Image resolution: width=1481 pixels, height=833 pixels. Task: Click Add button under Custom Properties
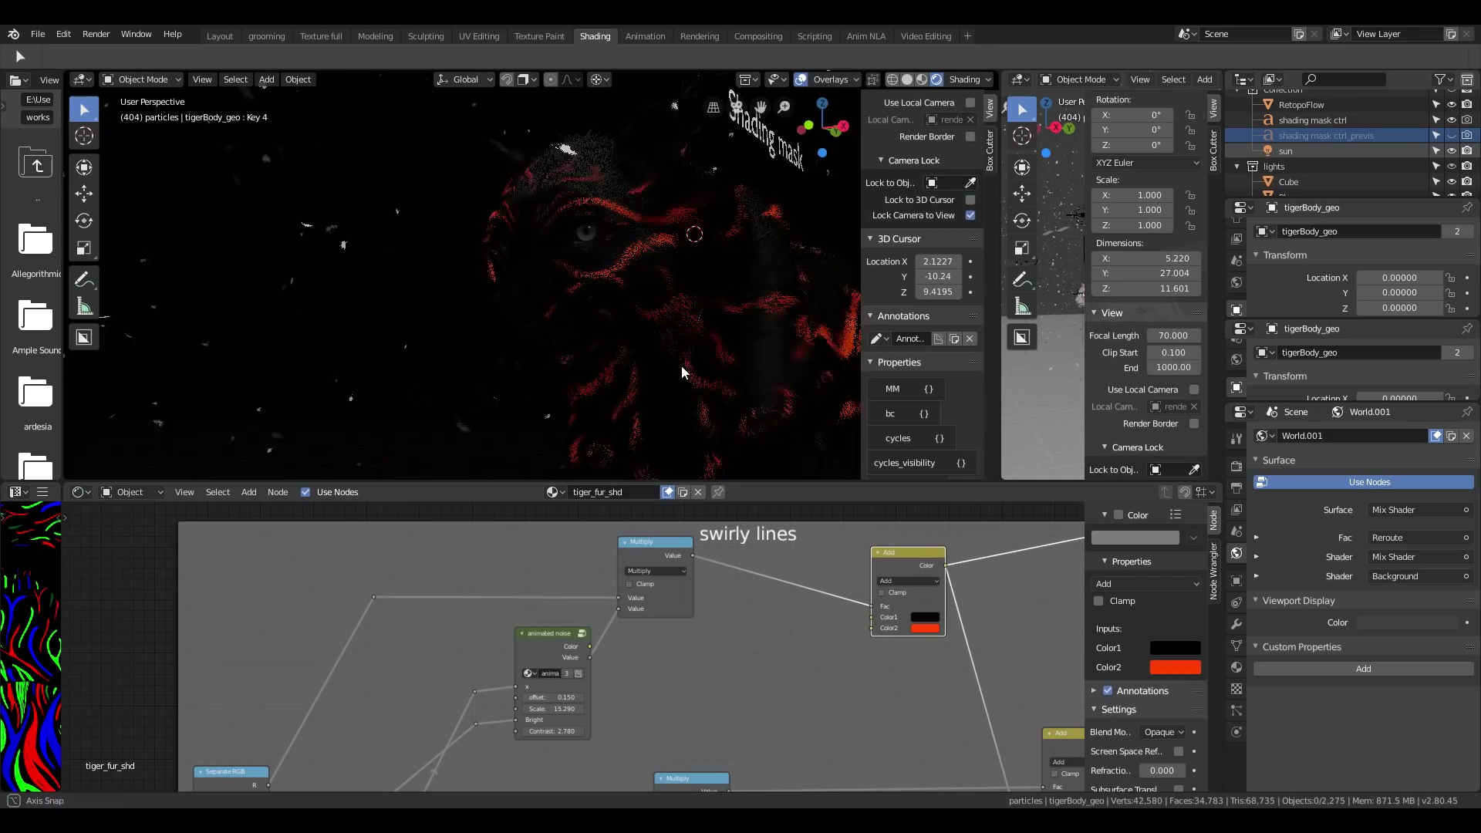coord(1363,669)
